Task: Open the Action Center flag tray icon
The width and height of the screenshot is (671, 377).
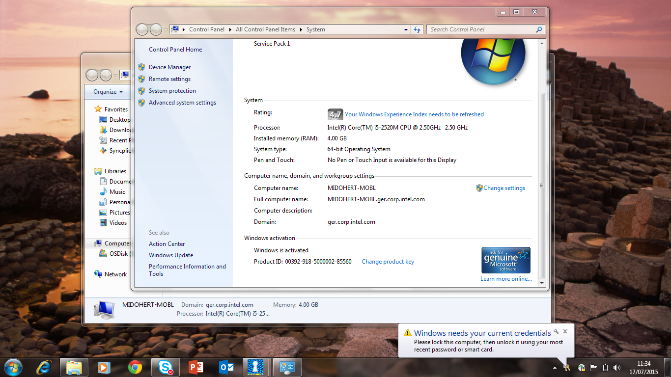Action: pos(593,367)
